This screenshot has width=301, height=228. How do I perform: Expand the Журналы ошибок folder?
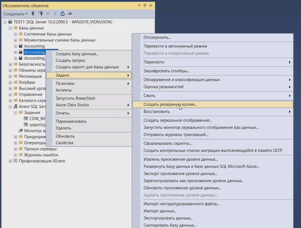(x=16, y=155)
